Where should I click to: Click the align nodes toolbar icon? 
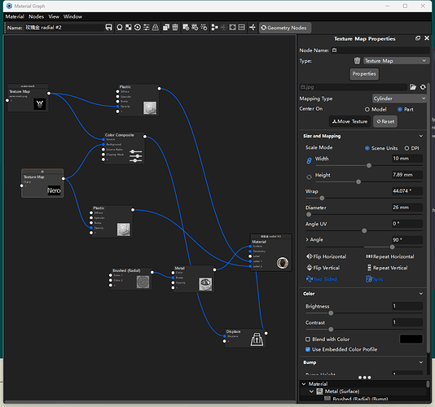pyautogui.click(x=214, y=28)
